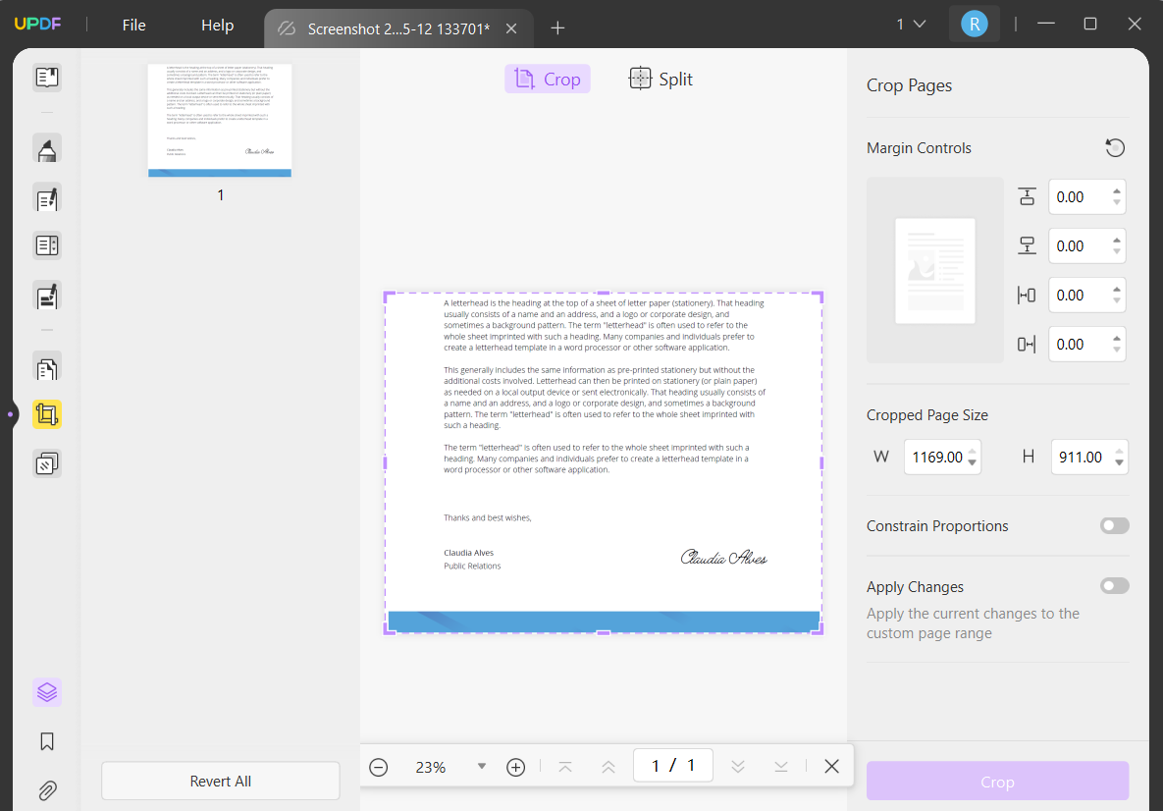Zoom in using the plus icon

pos(515,767)
